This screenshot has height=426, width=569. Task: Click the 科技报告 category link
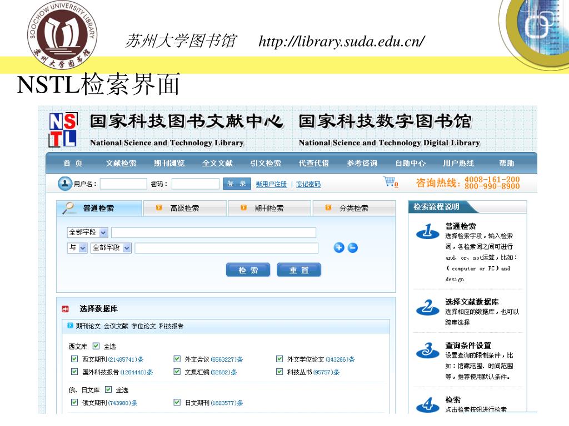click(171, 326)
